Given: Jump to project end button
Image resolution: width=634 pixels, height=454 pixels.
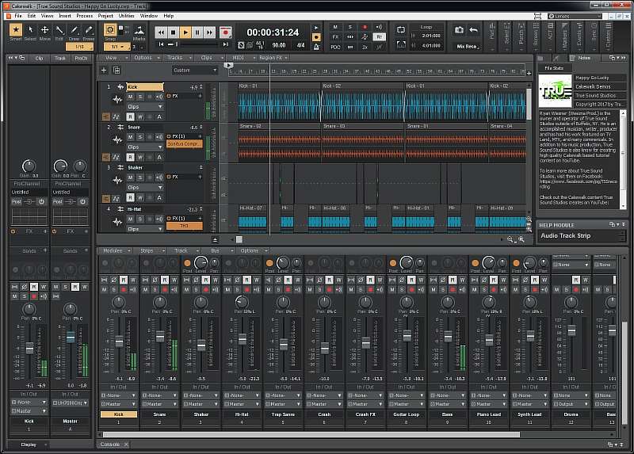Looking at the screenshot, I should 226,44.
